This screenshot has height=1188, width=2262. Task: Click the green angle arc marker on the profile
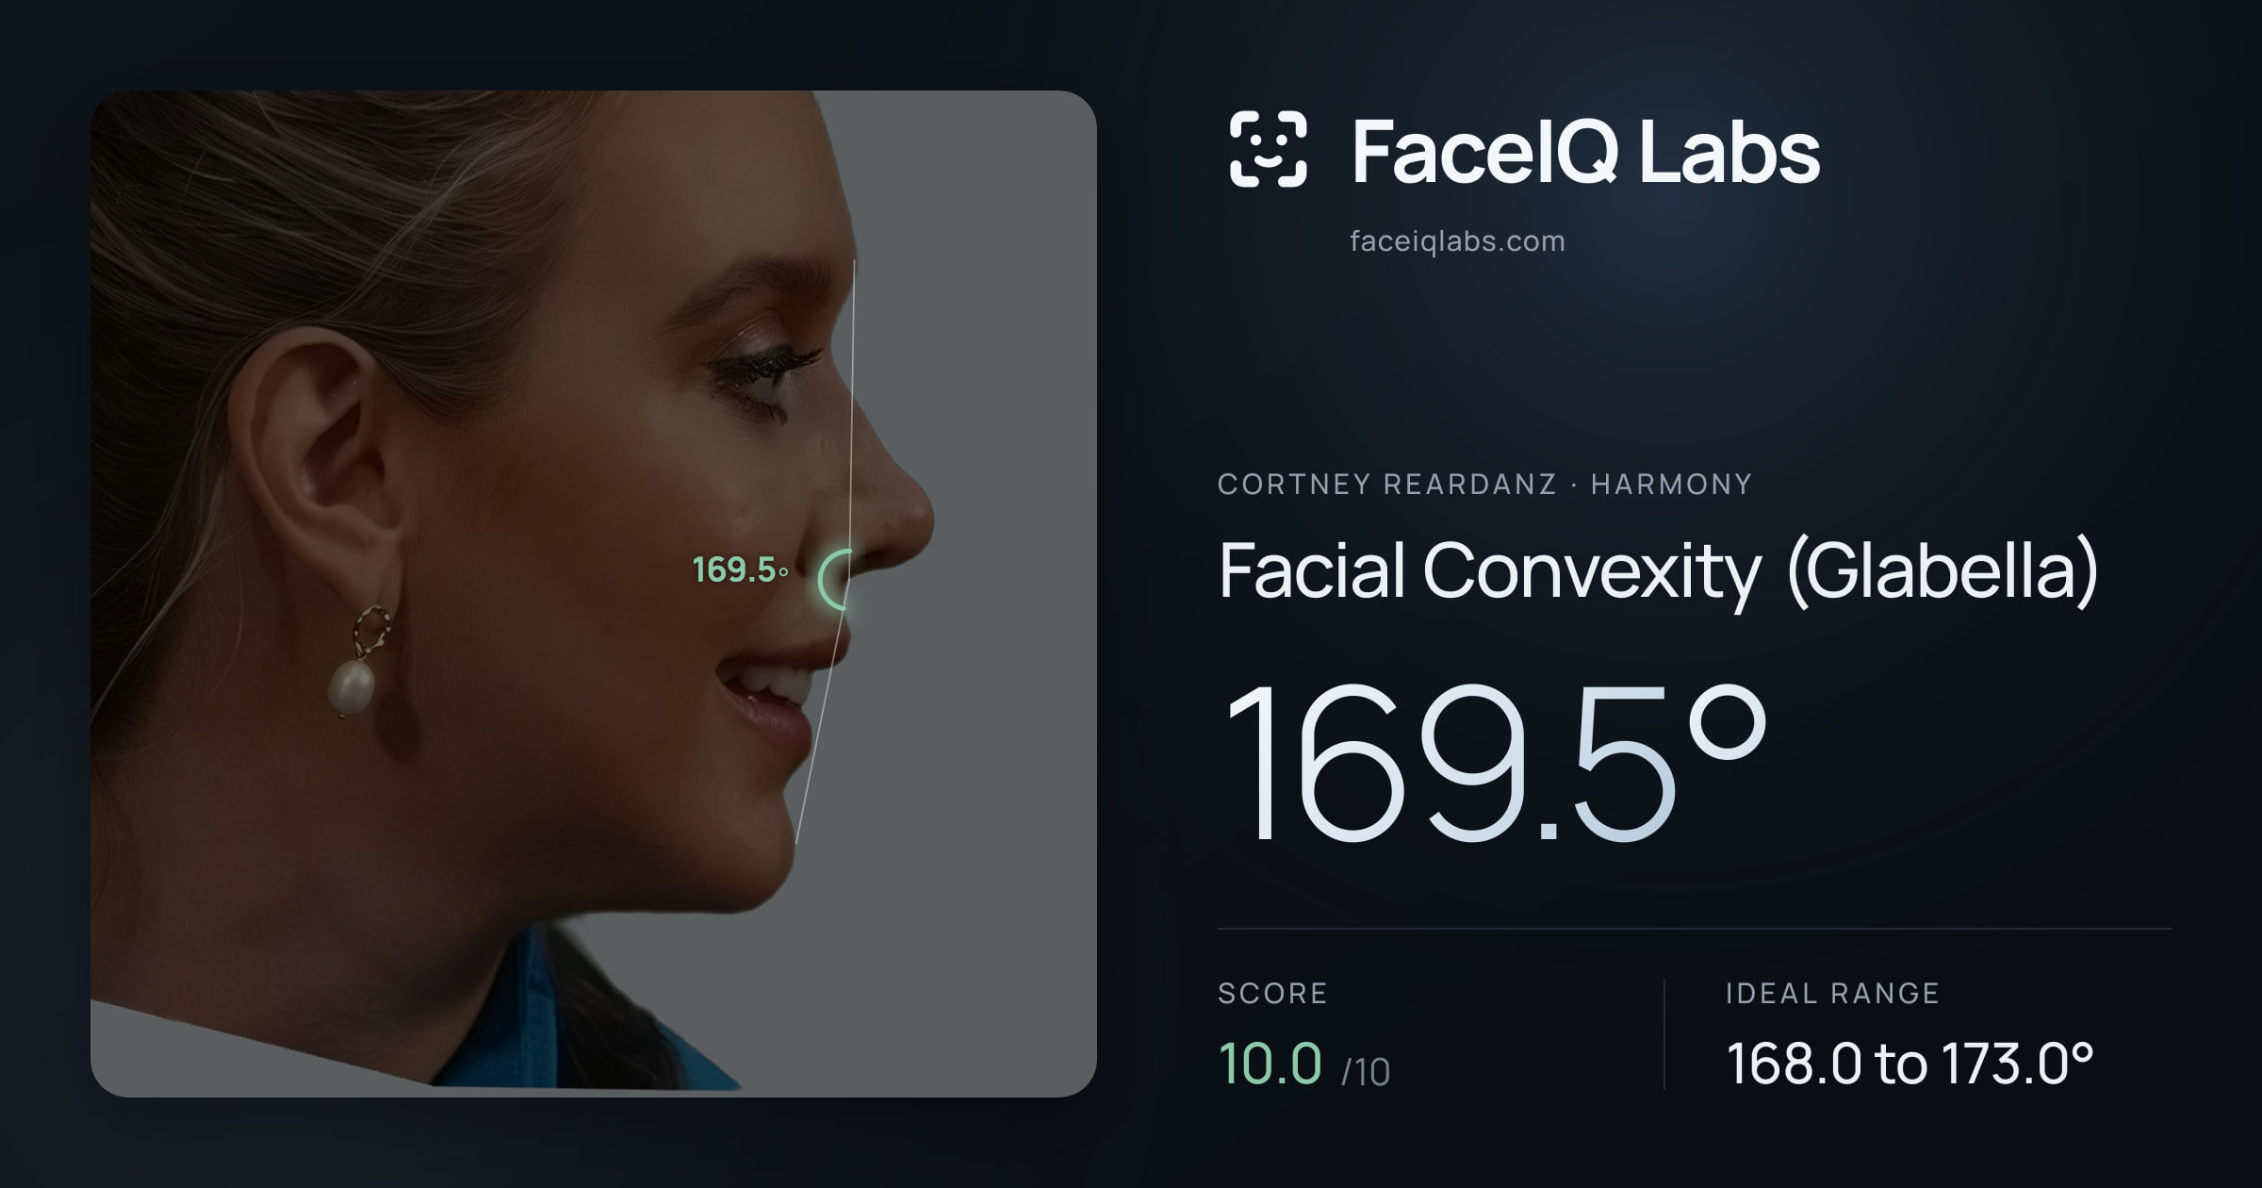tap(834, 579)
